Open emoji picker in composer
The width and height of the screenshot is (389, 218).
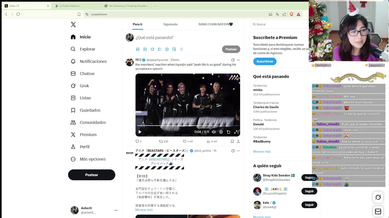[167, 49]
